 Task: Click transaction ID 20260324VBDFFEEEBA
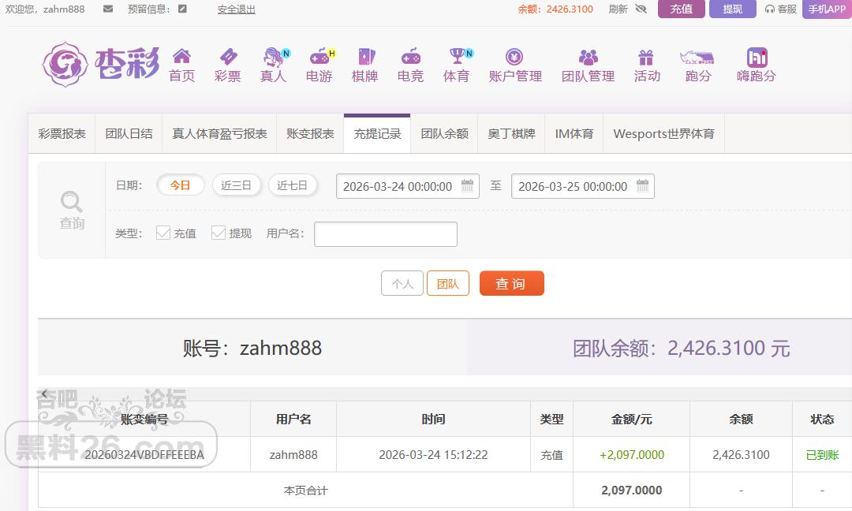(144, 455)
